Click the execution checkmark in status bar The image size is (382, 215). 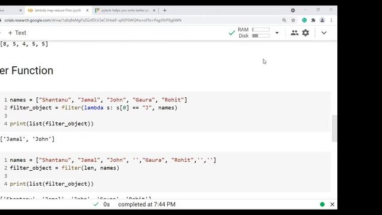96,204
